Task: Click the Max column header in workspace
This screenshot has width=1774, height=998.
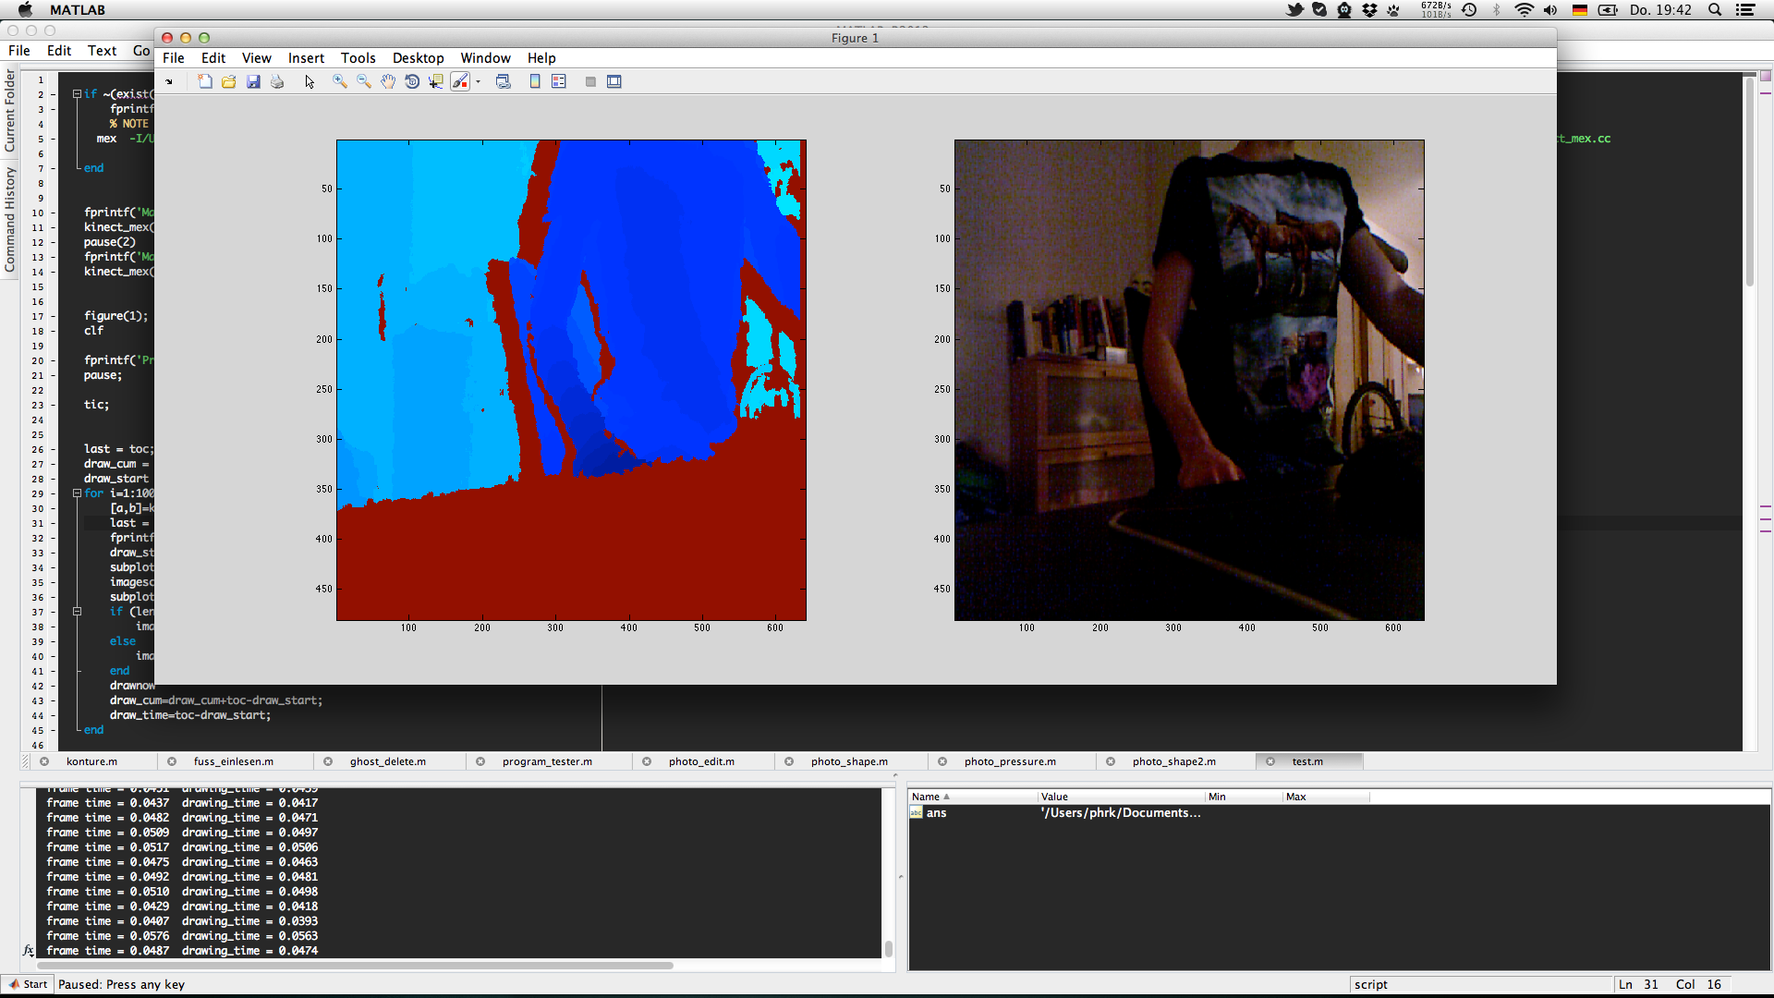Action: click(x=1326, y=797)
